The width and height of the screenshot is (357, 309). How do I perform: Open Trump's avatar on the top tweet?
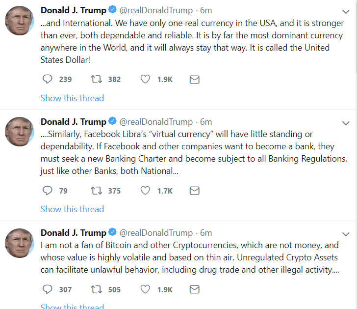(20, 21)
